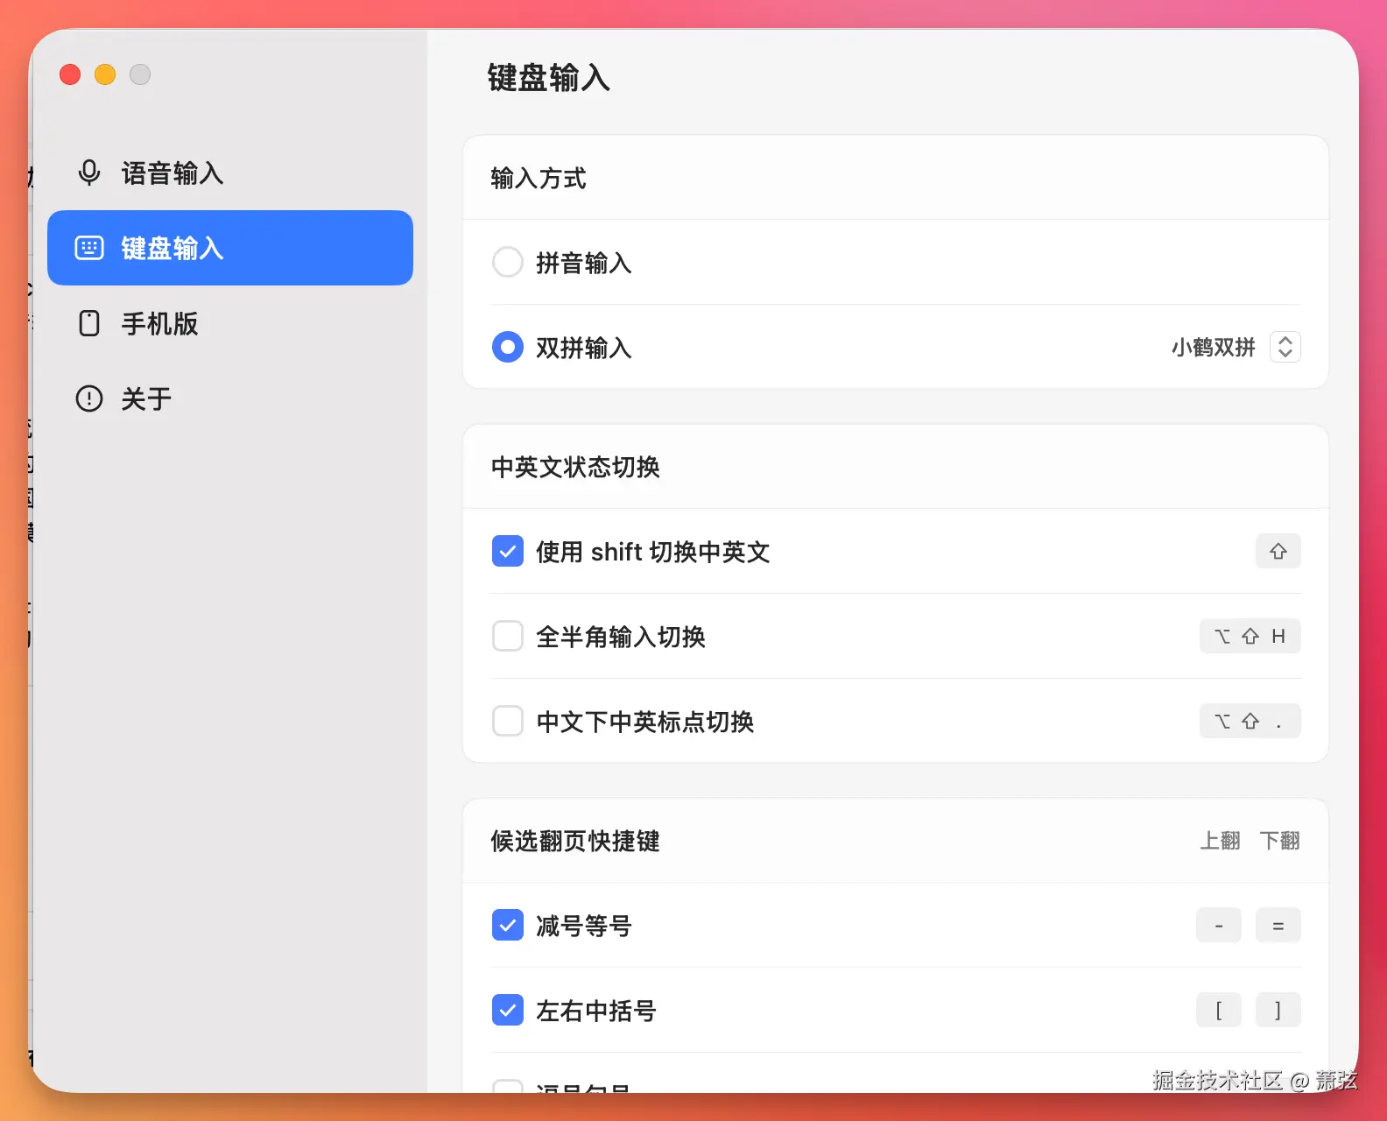
Task: Enable 全半角输入切换 checkbox
Action: (508, 636)
